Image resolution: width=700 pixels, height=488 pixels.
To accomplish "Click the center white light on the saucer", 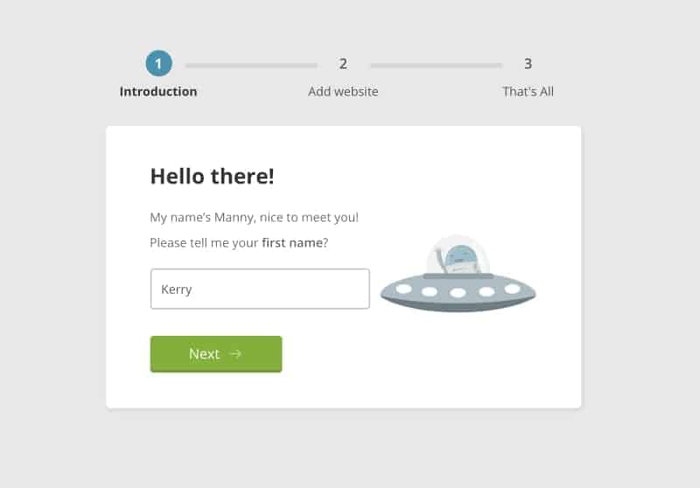I will [x=458, y=293].
